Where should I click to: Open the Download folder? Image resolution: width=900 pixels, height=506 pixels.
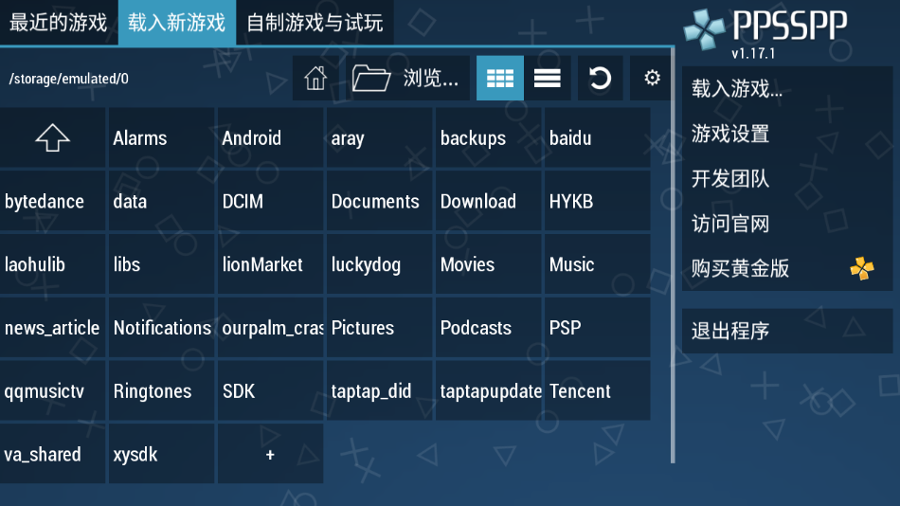coord(488,202)
